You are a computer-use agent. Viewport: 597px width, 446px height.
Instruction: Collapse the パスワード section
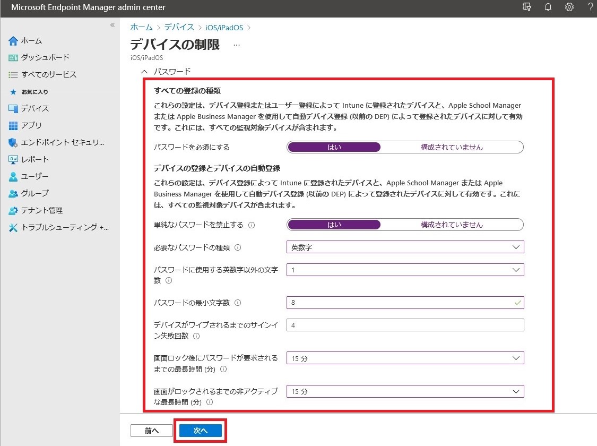coord(144,72)
